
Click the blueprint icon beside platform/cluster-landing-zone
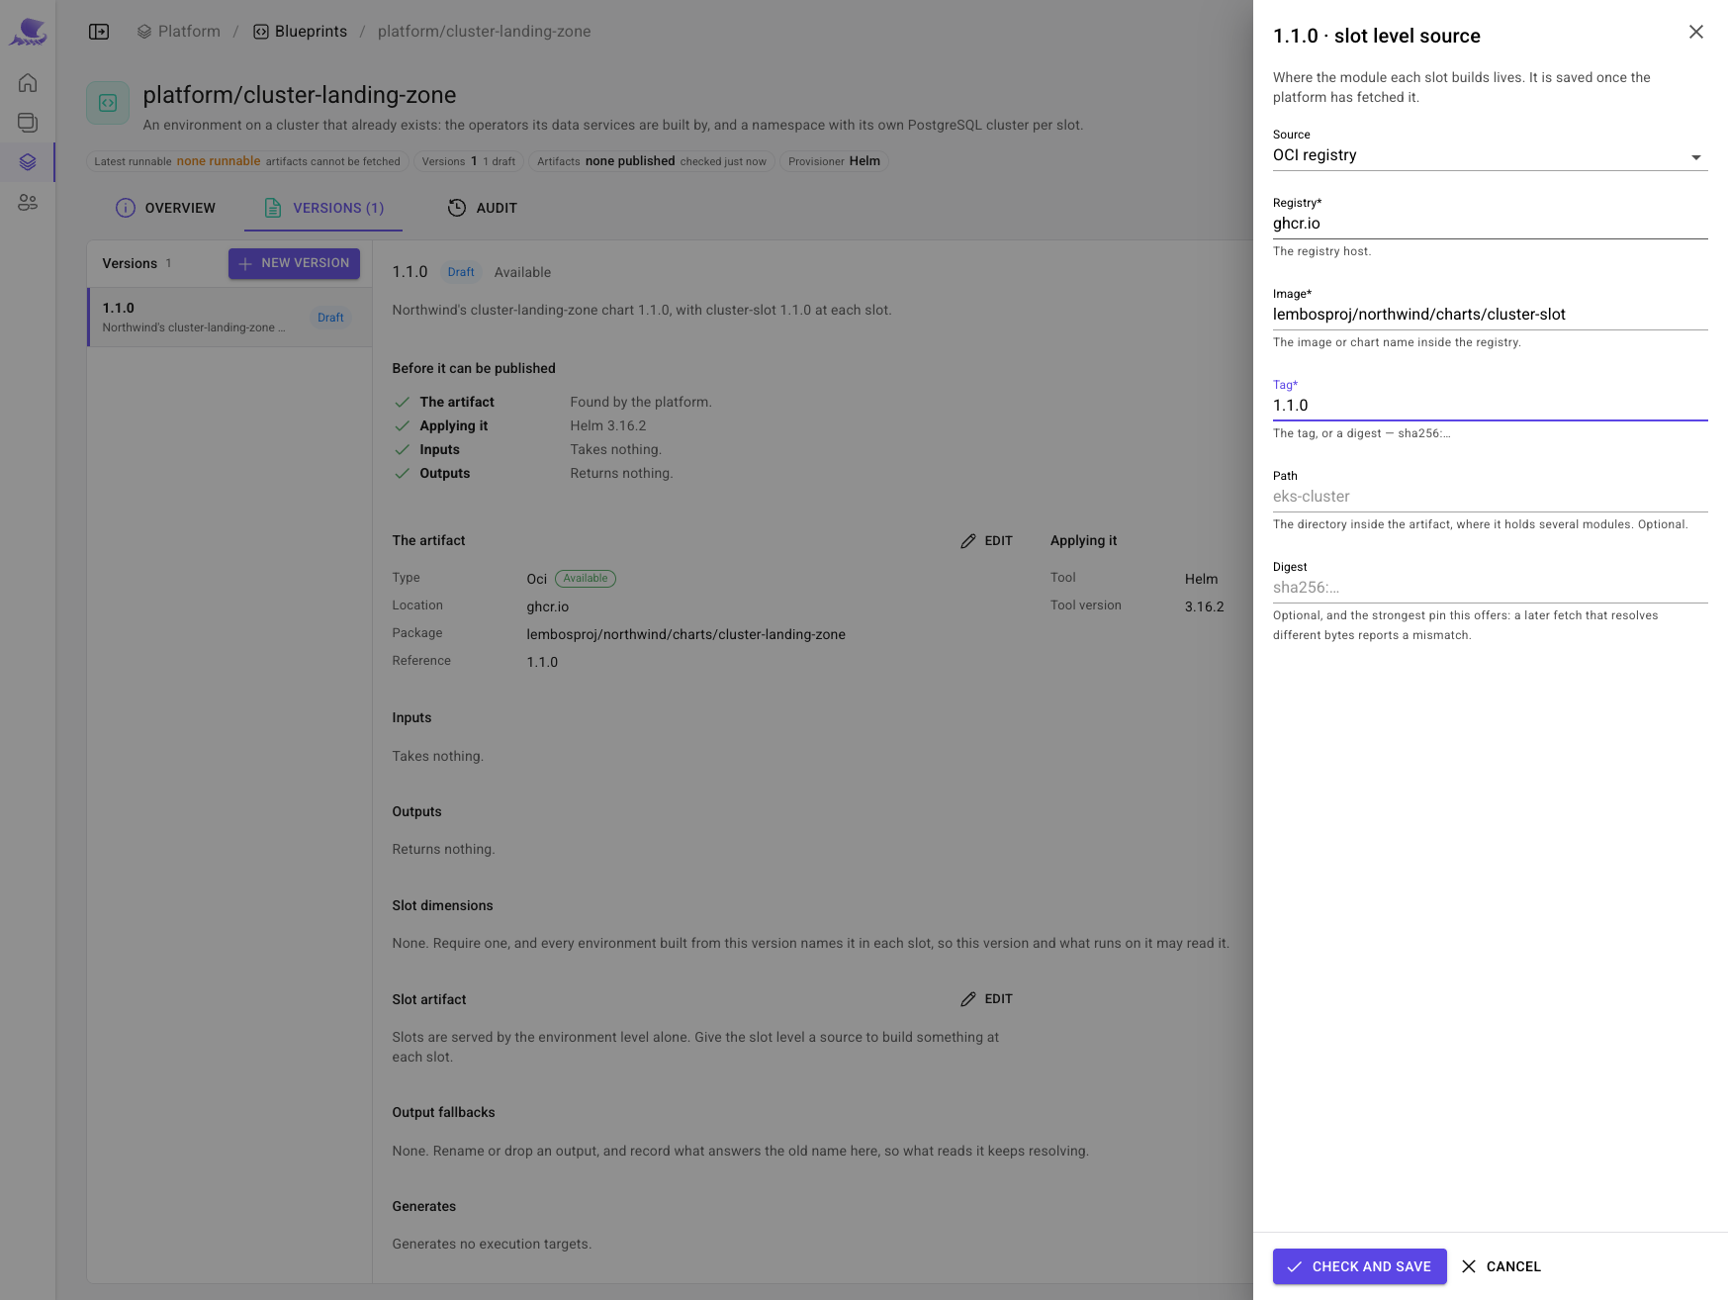[x=108, y=103]
